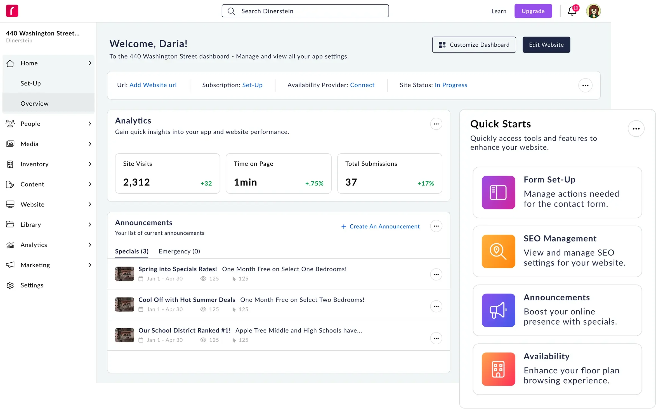Image resolution: width=656 pixels, height=418 pixels.
Task: Click the Edit Website button
Action: [546, 45]
